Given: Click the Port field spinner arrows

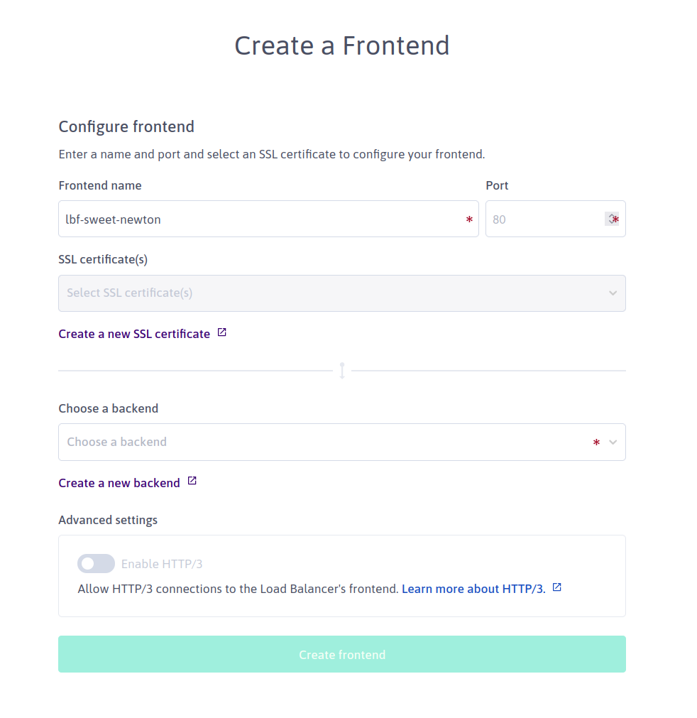Looking at the screenshot, I should (x=610, y=219).
